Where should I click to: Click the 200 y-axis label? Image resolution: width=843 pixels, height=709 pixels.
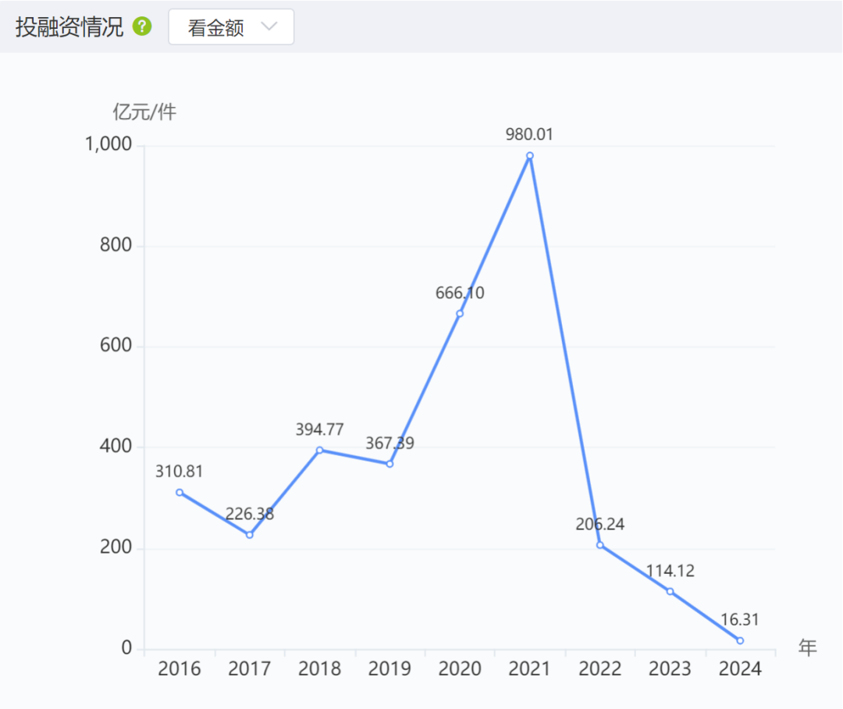(x=116, y=547)
